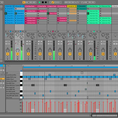The image size is (118, 118).
Task: Click track 7 Send A knob
Action: tap(70, 35)
